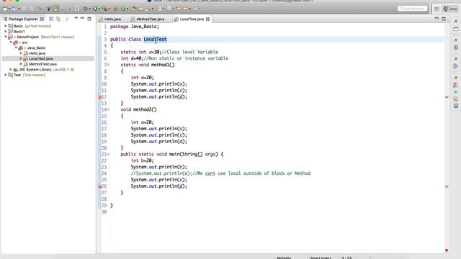The height and width of the screenshot is (259, 461).
Task: Expand the Test project node
Action: 5,75
